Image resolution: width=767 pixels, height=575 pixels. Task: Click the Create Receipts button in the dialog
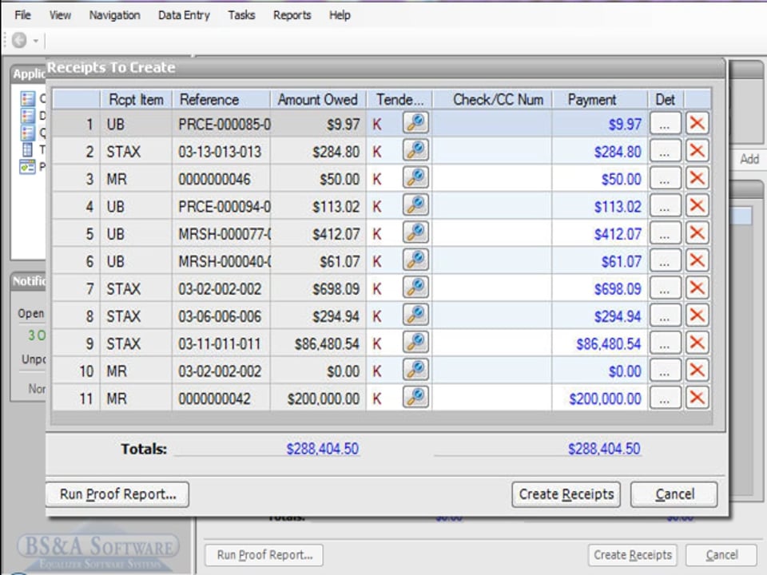point(566,494)
